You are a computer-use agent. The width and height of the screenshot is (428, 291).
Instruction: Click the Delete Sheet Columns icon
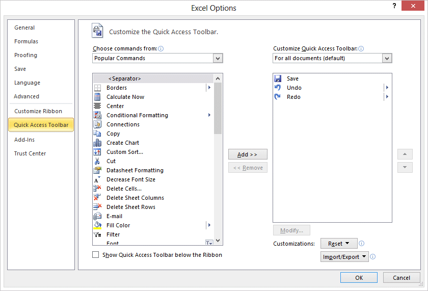click(97, 198)
